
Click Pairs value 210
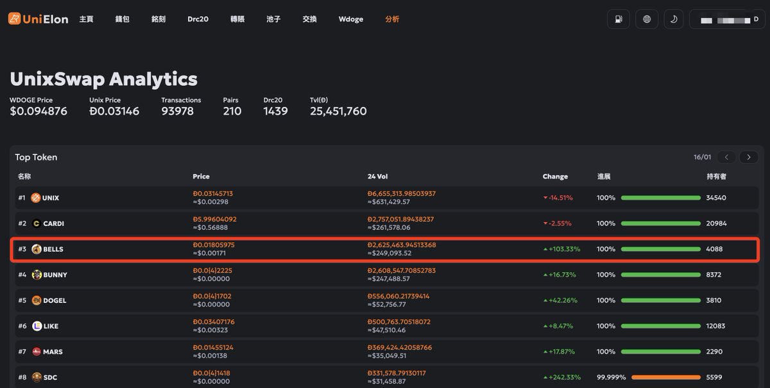coord(232,111)
